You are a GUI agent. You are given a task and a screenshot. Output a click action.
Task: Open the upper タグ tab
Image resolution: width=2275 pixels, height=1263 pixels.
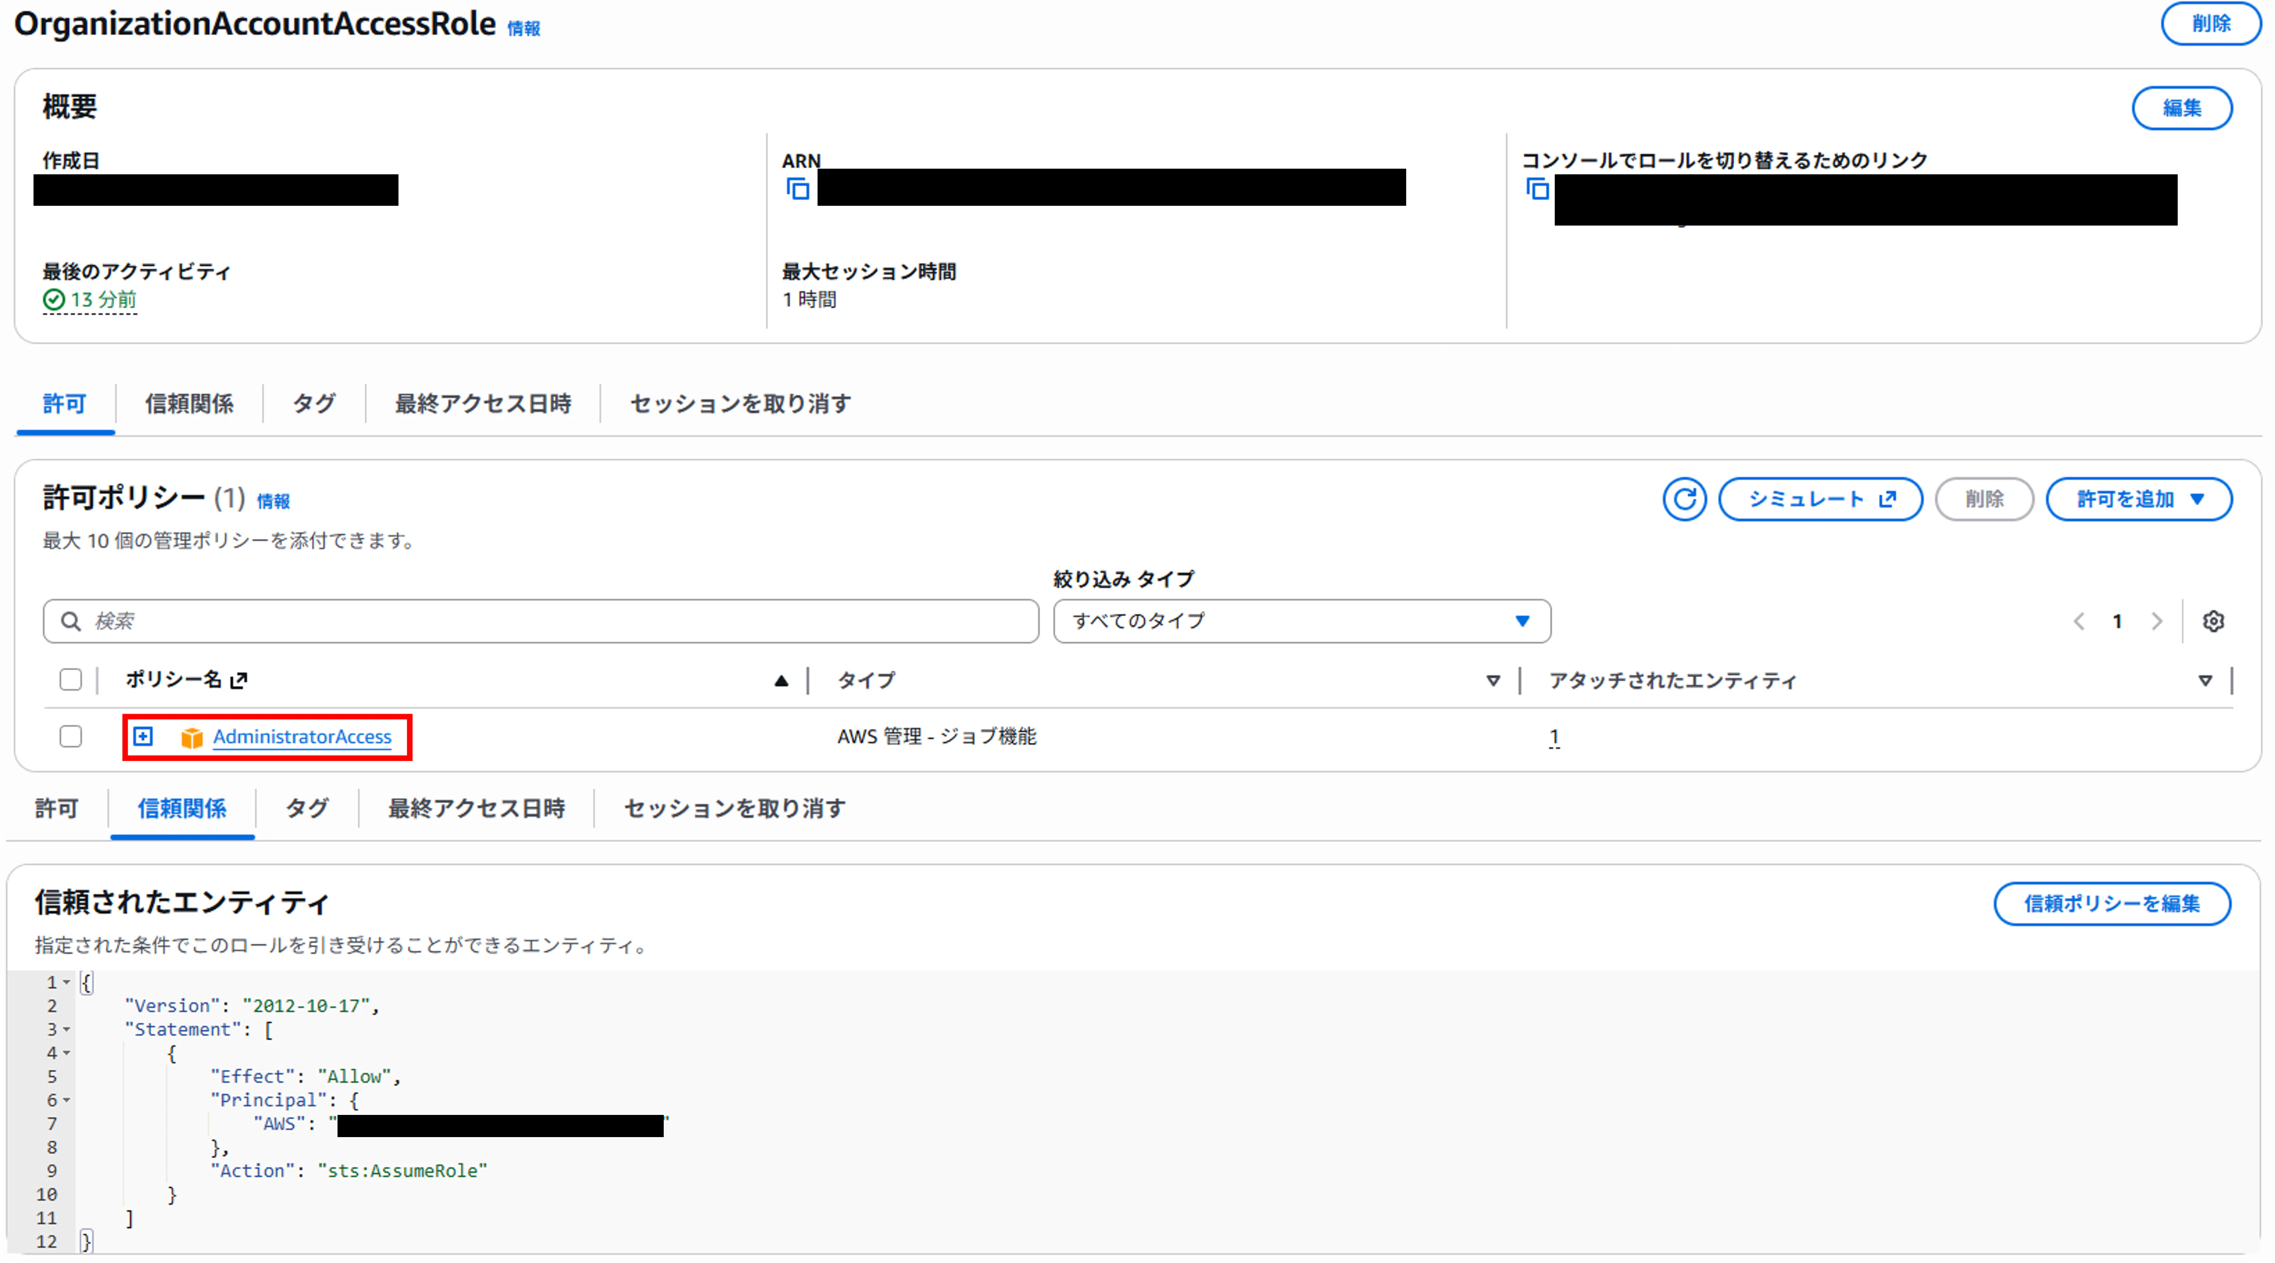[x=315, y=404]
